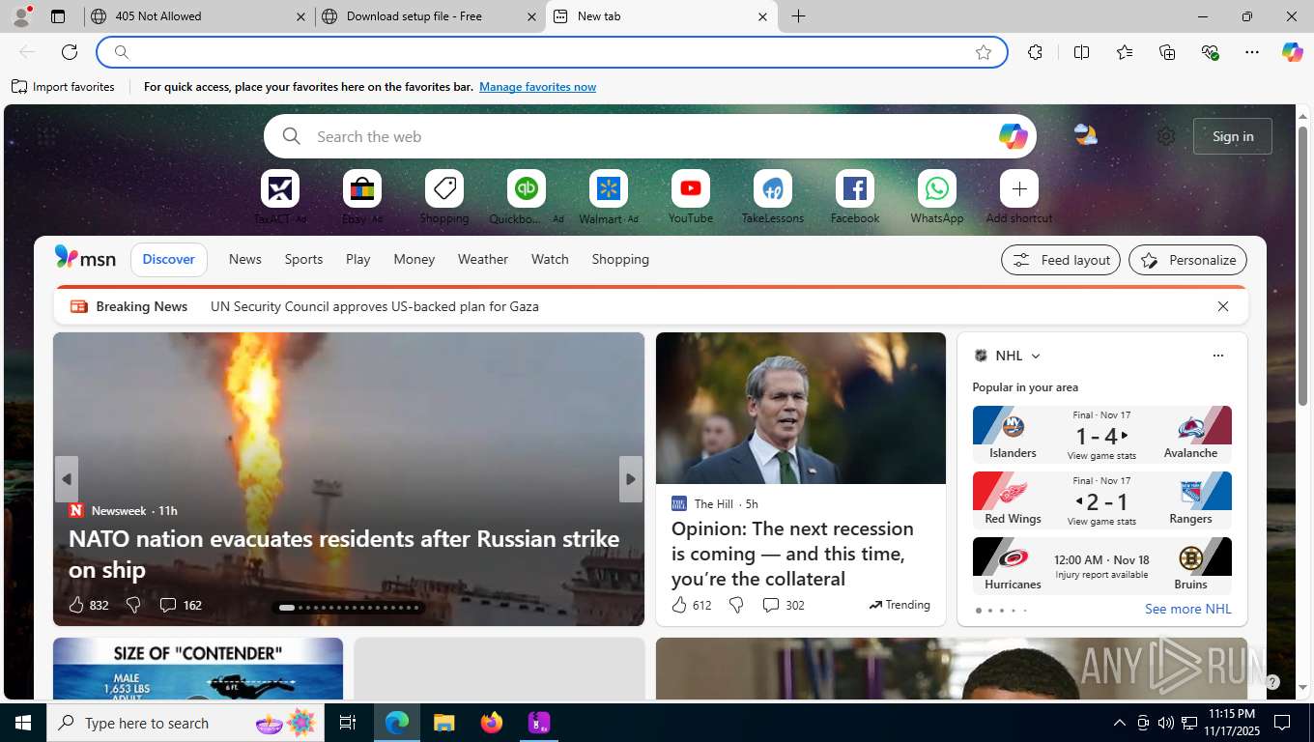Open Browser essentials heart icon
Image resolution: width=1314 pixels, height=742 pixels.
(x=1210, y=52)
